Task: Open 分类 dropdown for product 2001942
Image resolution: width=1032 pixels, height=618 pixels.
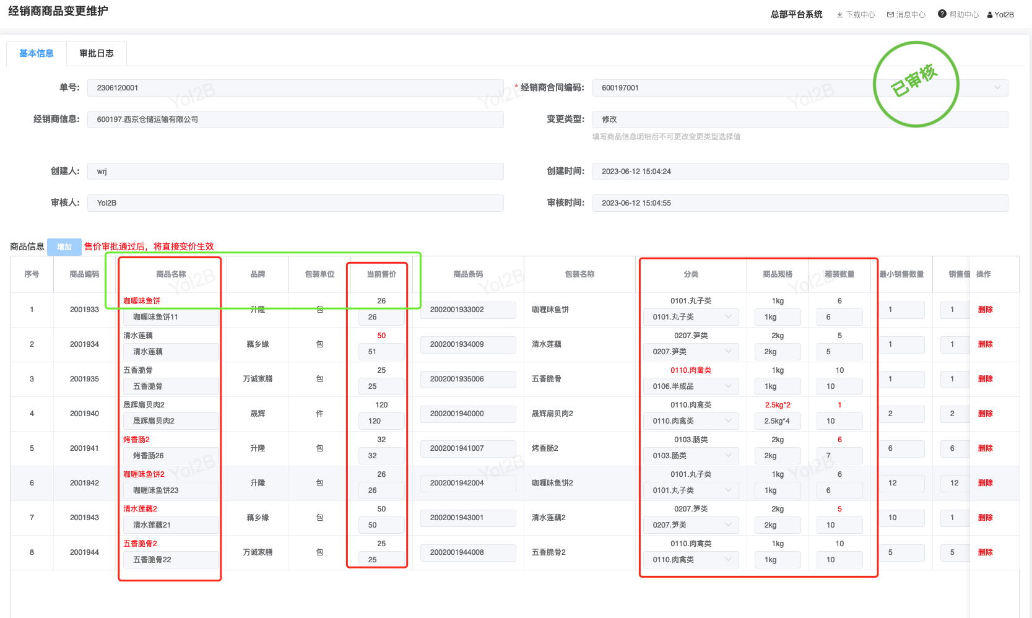Action: 691,490
